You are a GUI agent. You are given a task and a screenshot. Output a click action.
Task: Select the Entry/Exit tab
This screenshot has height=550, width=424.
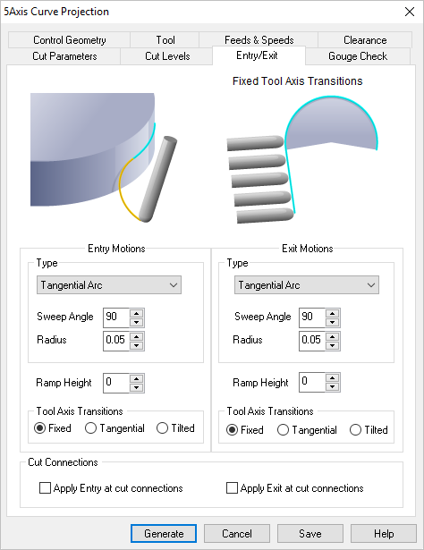pos(257,55)
